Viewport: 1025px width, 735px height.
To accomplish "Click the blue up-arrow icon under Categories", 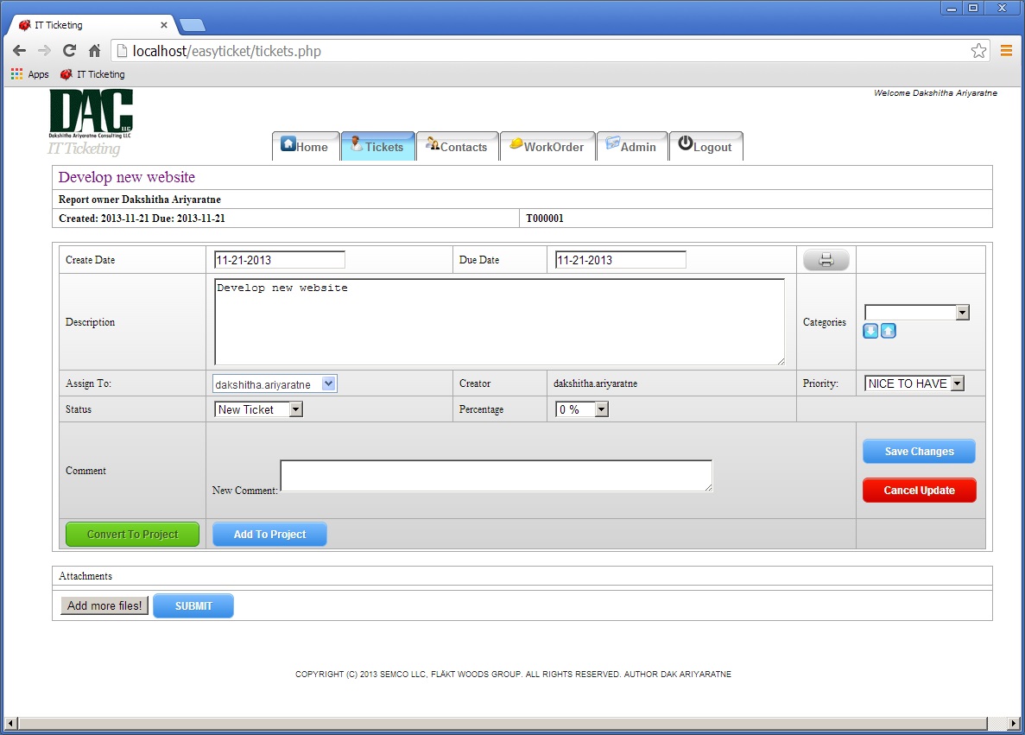I will click(x=888, y=331).
